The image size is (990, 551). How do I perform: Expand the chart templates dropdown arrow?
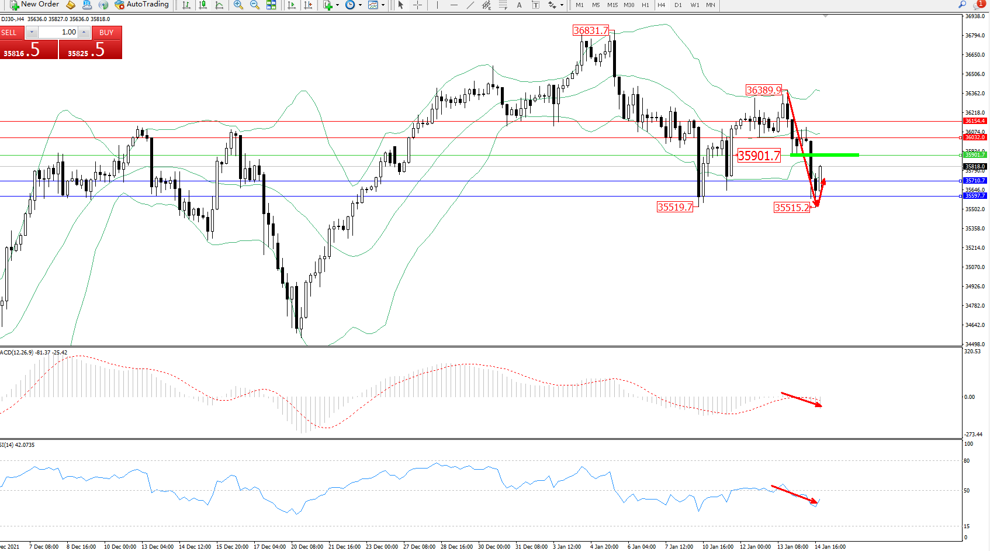(x=383, y=5)
